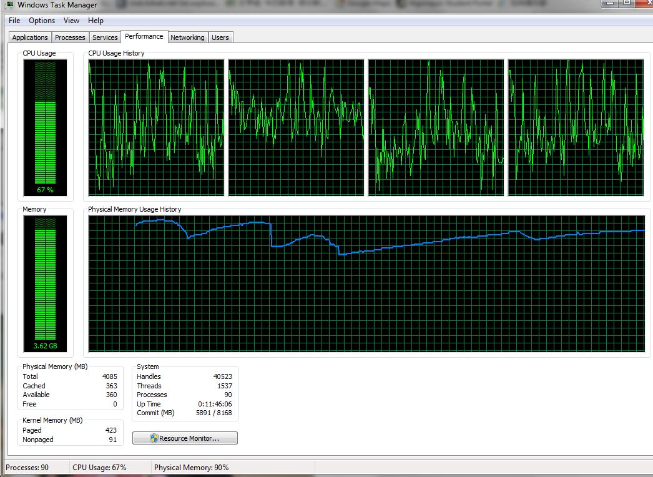Launch Resource Monitor via its button
The height and width of the screenshot is (477, 653).
[185, 438]
